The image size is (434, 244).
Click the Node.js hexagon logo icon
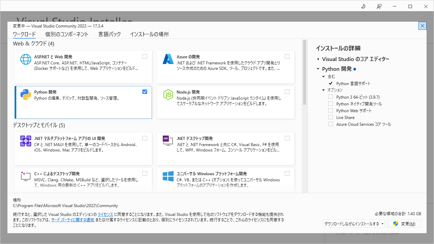click(168, 95)
